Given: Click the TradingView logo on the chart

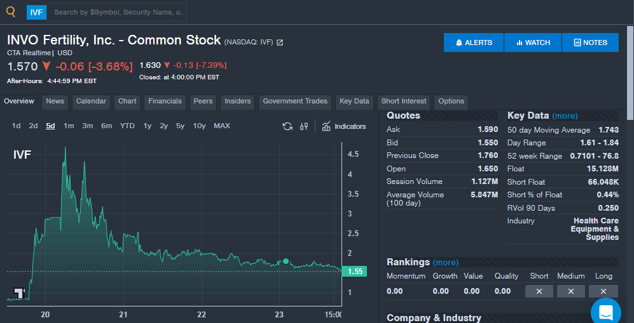Looking at the screenshot, I should pos(18,293).
